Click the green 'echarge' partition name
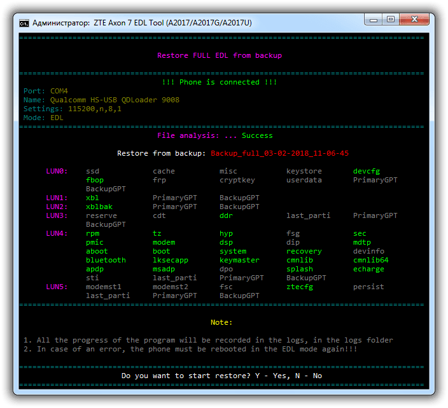448x408 pixels. pyautogui.click(x=368, y=269)
